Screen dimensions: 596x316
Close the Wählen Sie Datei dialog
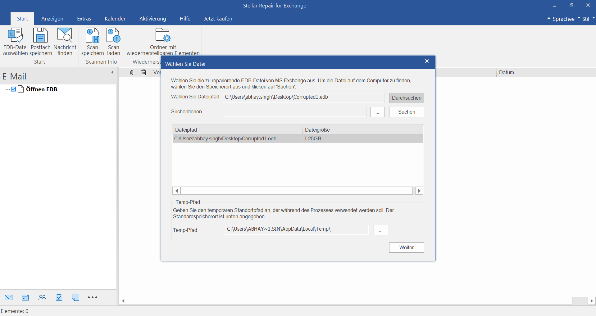pos(427,61)
